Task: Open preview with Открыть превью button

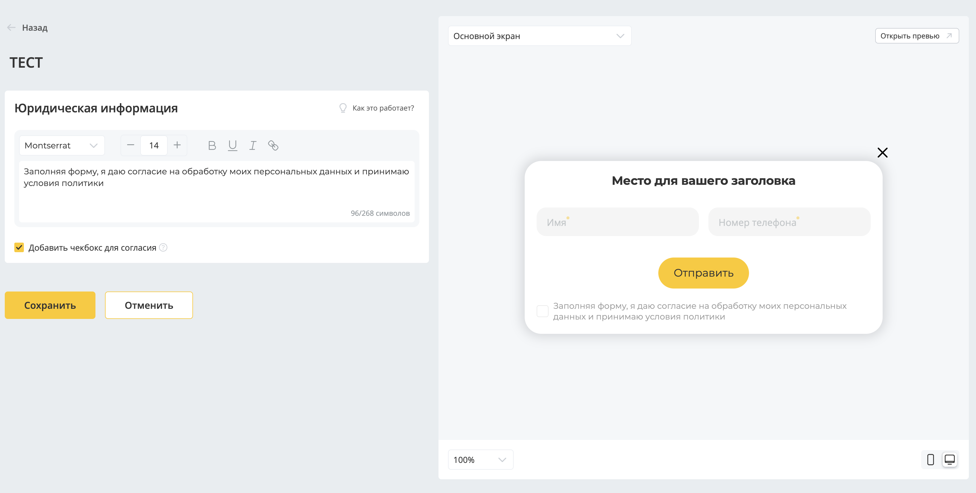Action: [917, 36]
